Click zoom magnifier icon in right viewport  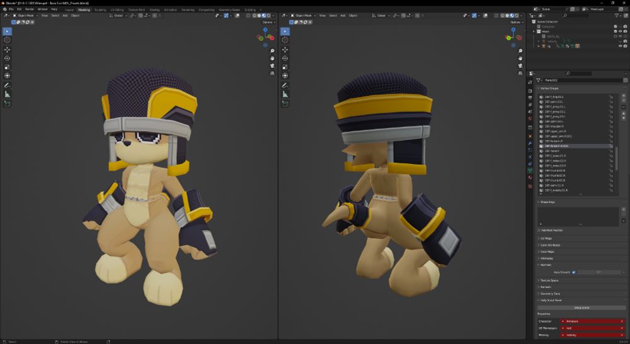pos(520,51)
